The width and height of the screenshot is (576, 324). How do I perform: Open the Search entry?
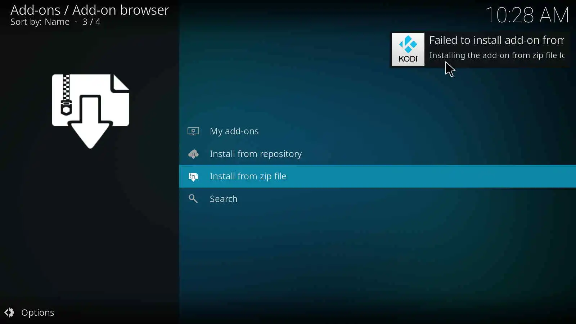coord(377,199)
